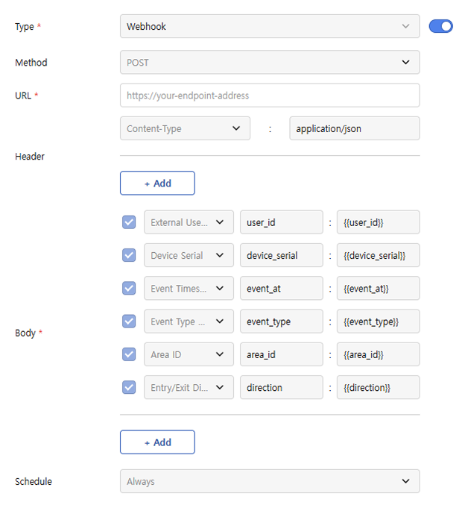Click the URL endpoint address field
This screenshot has height=508, width=462.
pos(269,95)
